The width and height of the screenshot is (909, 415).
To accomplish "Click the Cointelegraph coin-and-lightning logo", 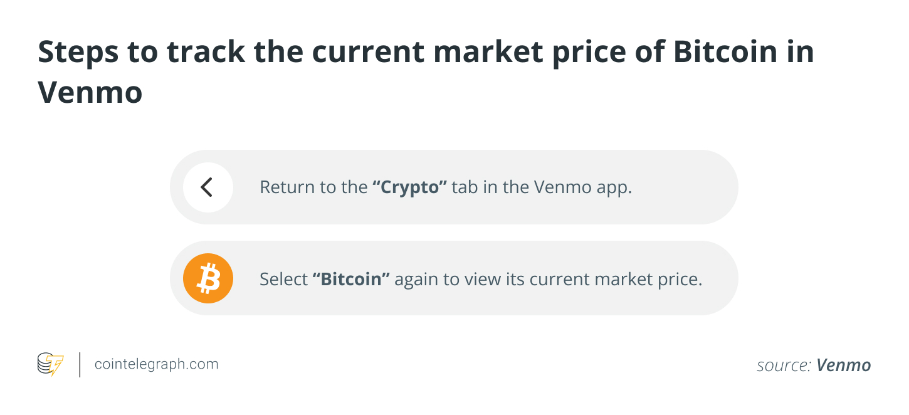I will pos(50,364).
